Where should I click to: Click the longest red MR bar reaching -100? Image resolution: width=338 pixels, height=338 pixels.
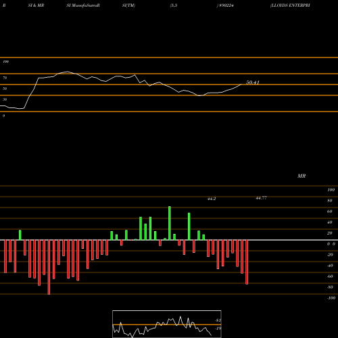(x=49, y=267)
